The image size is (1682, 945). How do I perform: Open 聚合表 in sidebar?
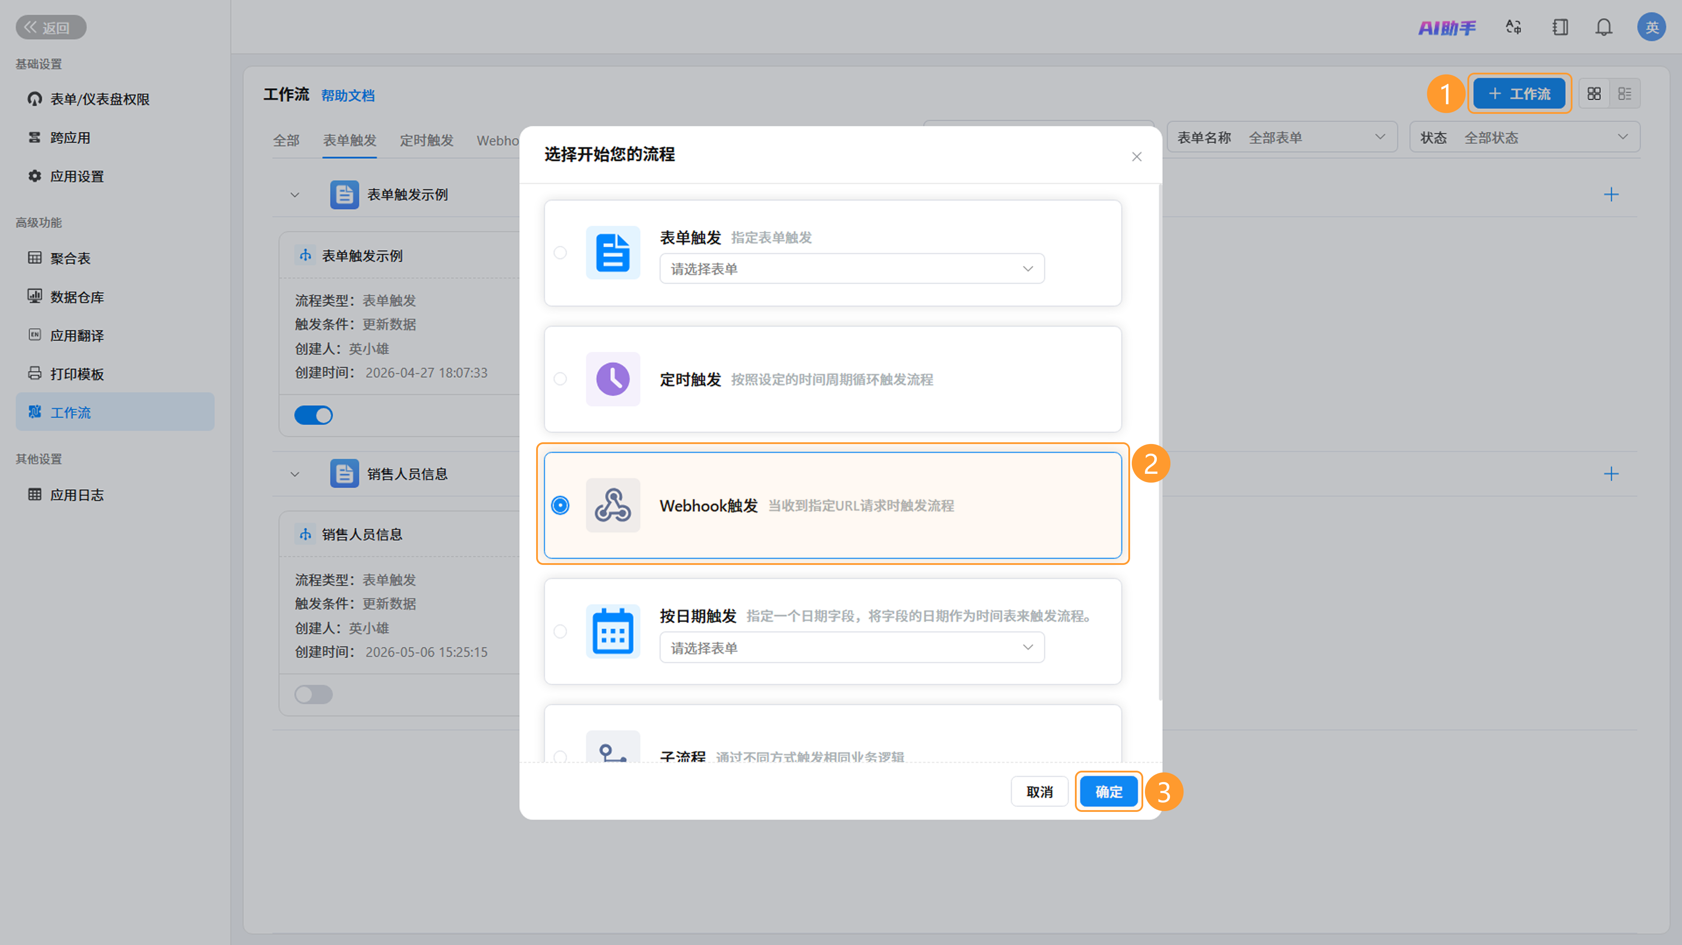click(x=115, y=258)
